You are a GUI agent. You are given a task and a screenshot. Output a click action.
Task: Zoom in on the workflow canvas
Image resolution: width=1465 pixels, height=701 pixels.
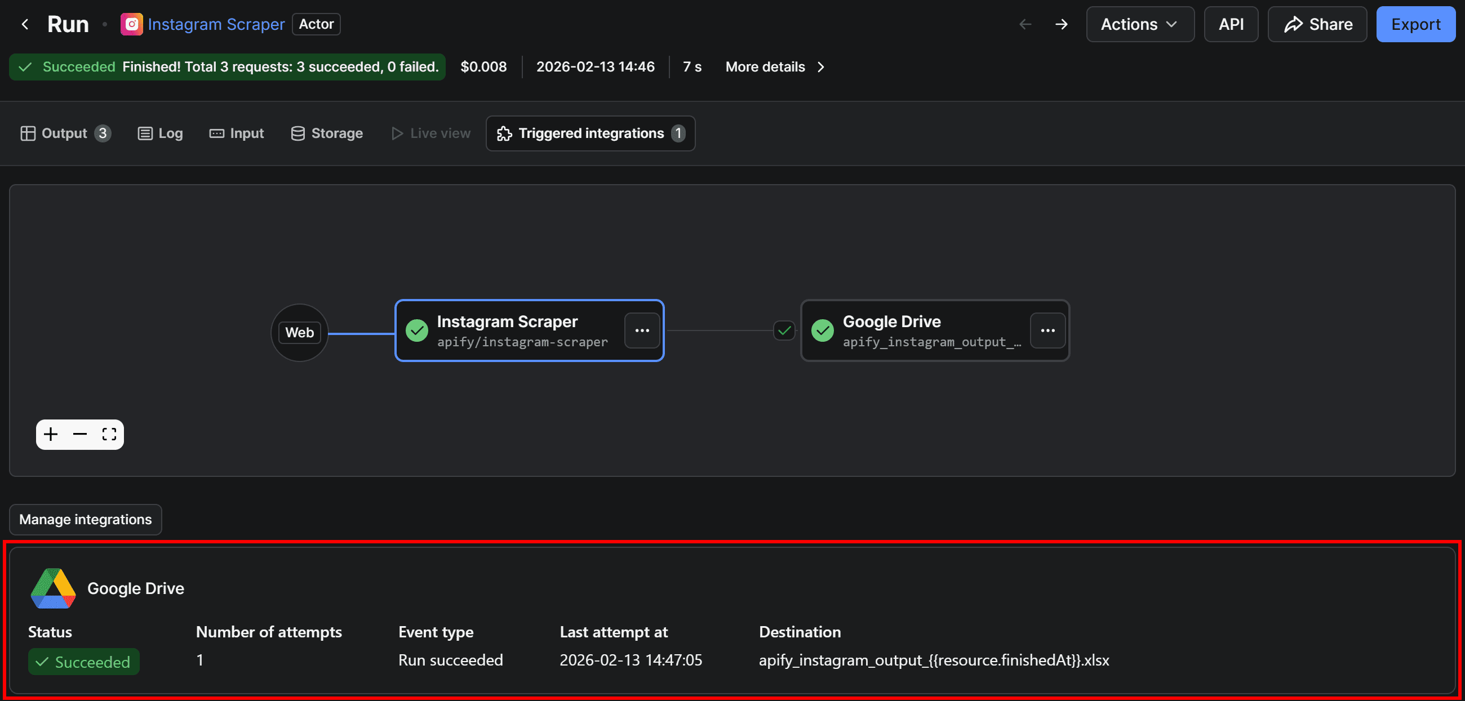[51, 434]
